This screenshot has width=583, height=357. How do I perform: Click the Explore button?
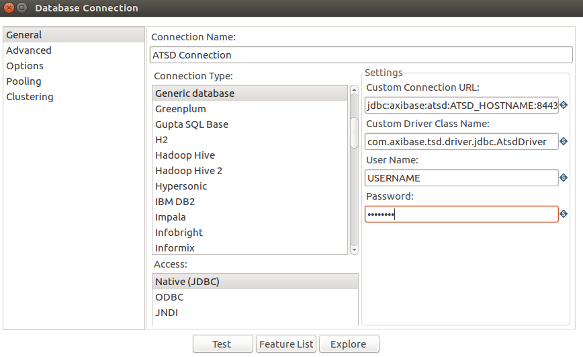click(x=349, y=344)
